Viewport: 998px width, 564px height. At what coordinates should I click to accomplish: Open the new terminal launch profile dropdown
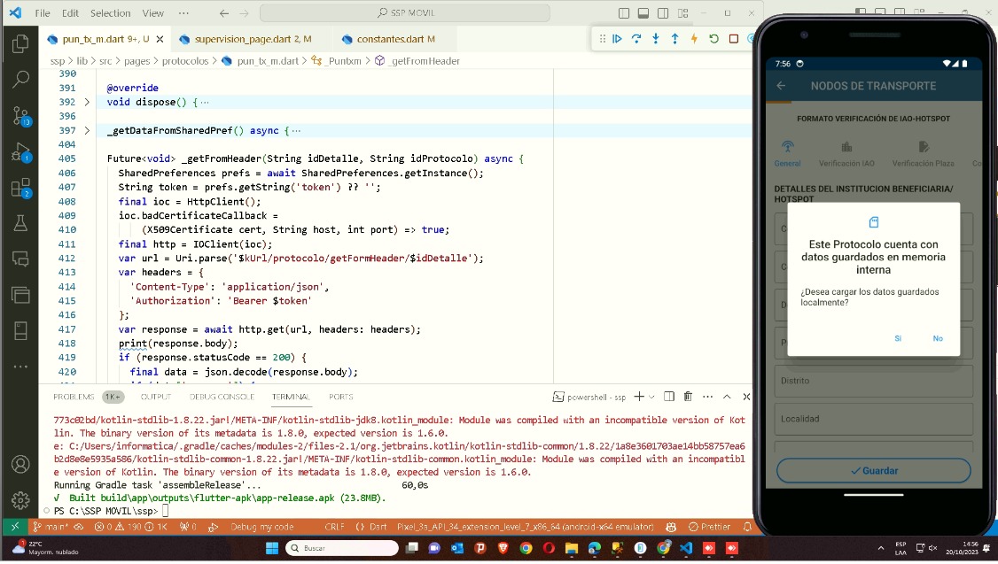(x=651, y=397)
